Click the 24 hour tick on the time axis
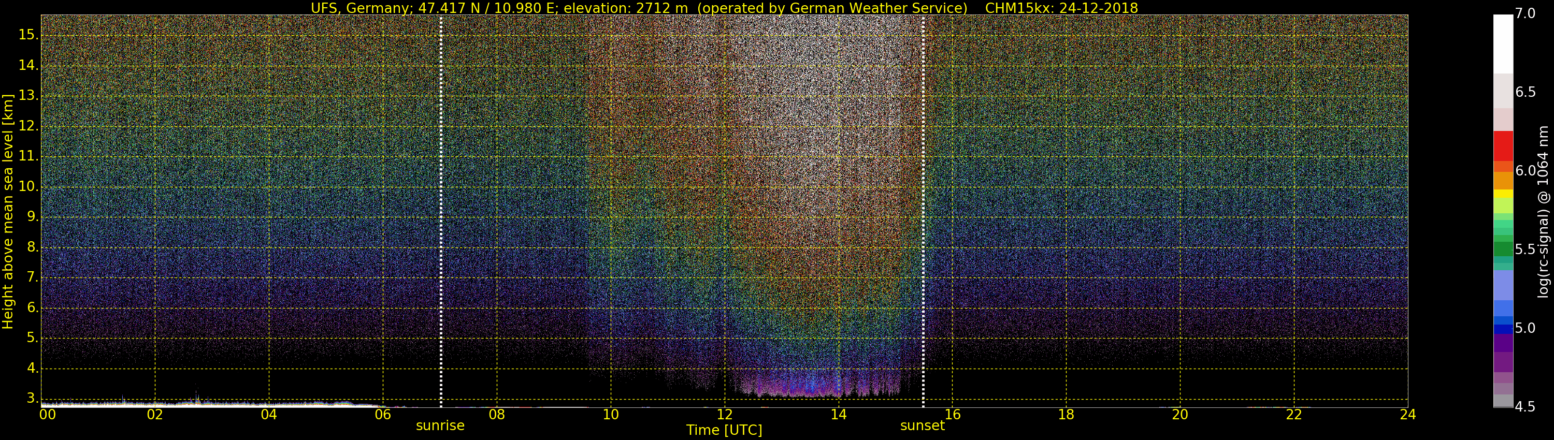Image resolution: width=1554 pixels, height=440 pixels. (x=1407, y=415)
